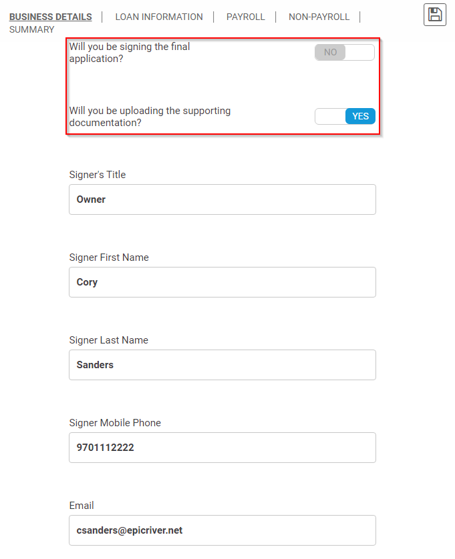Click the Signer First Name label

click(109, 257)
